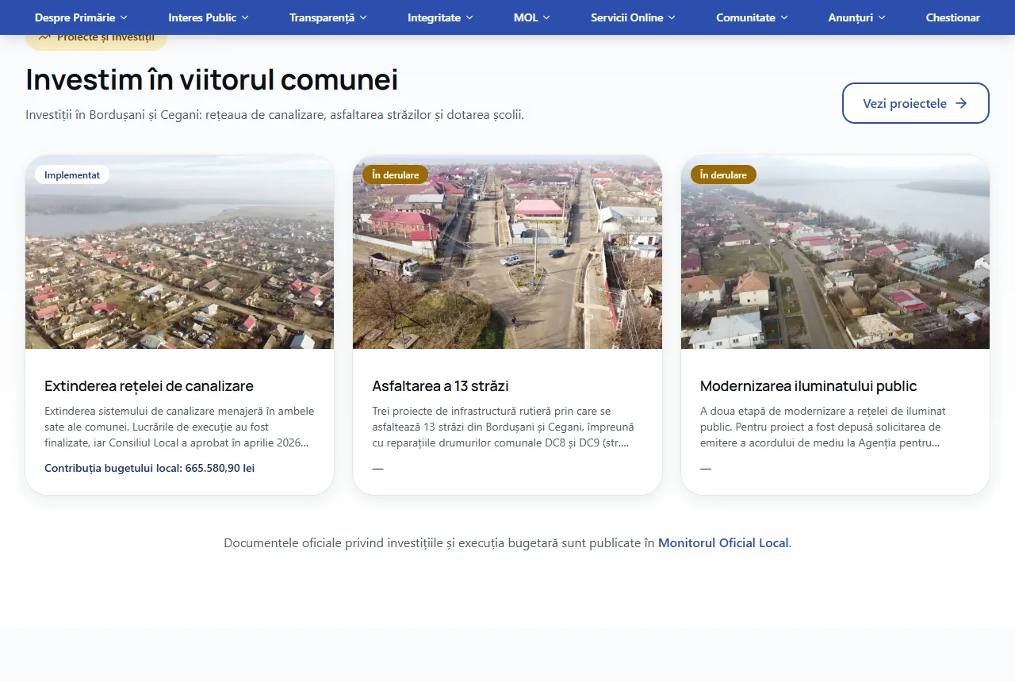Expand the Interes Public dropdown chevron
The height and width of the screenshot is (682, 1015).
click(x=245, y=17)
